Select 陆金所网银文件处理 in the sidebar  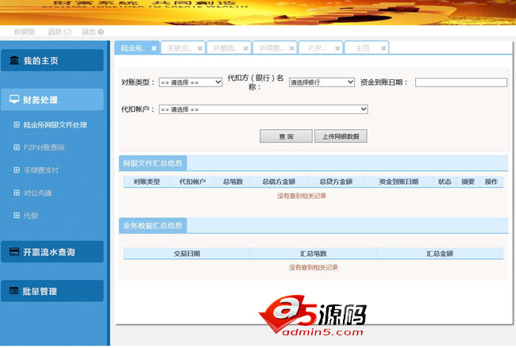[55, 125]
